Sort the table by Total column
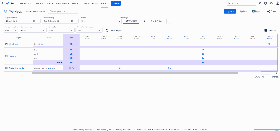This screenshot has height=131, width=280. tap(71, 38)
